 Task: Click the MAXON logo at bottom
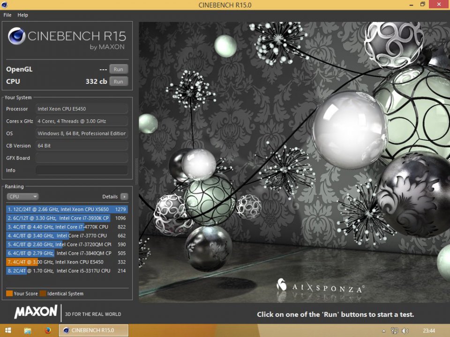click(36, 312)
